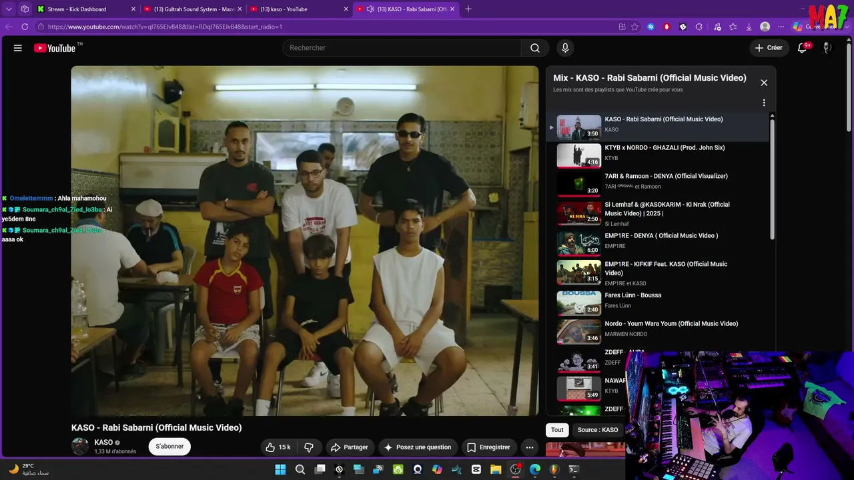Open the Windows Start menu
Image resolution: width=854 pixels, height=480 pixels.
(x=280, y=469)
